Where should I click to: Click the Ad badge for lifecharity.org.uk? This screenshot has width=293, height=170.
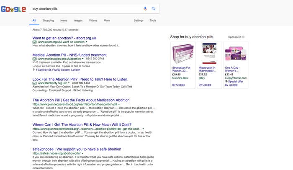coord(35,83)
